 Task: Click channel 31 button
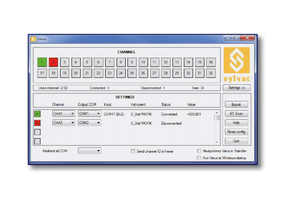(200, 73)
